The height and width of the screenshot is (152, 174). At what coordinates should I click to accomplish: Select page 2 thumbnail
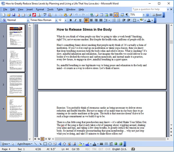point(16,60)
